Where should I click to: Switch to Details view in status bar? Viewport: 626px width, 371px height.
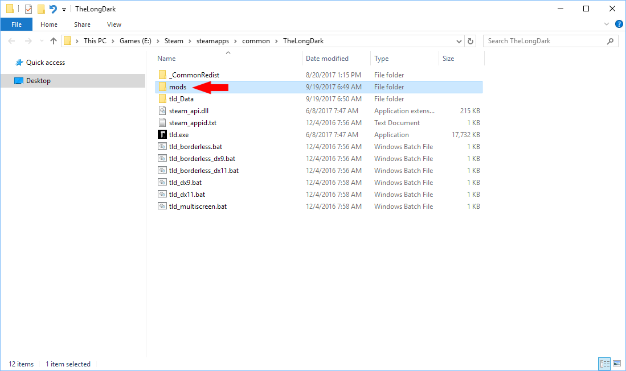pos(604,364)
